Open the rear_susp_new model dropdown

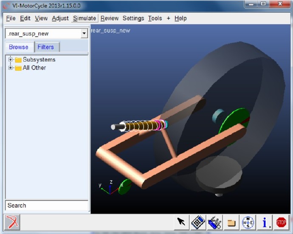pyautogui.click(x=84, y=34)
